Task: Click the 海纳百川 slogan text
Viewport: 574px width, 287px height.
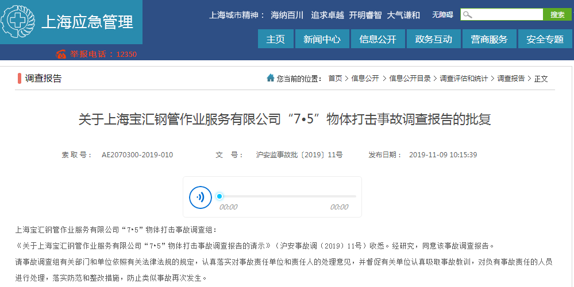Action: [287, 15]
